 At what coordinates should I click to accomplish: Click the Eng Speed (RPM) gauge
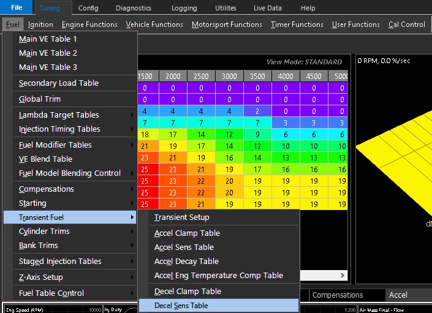click(x=53, y=309)
